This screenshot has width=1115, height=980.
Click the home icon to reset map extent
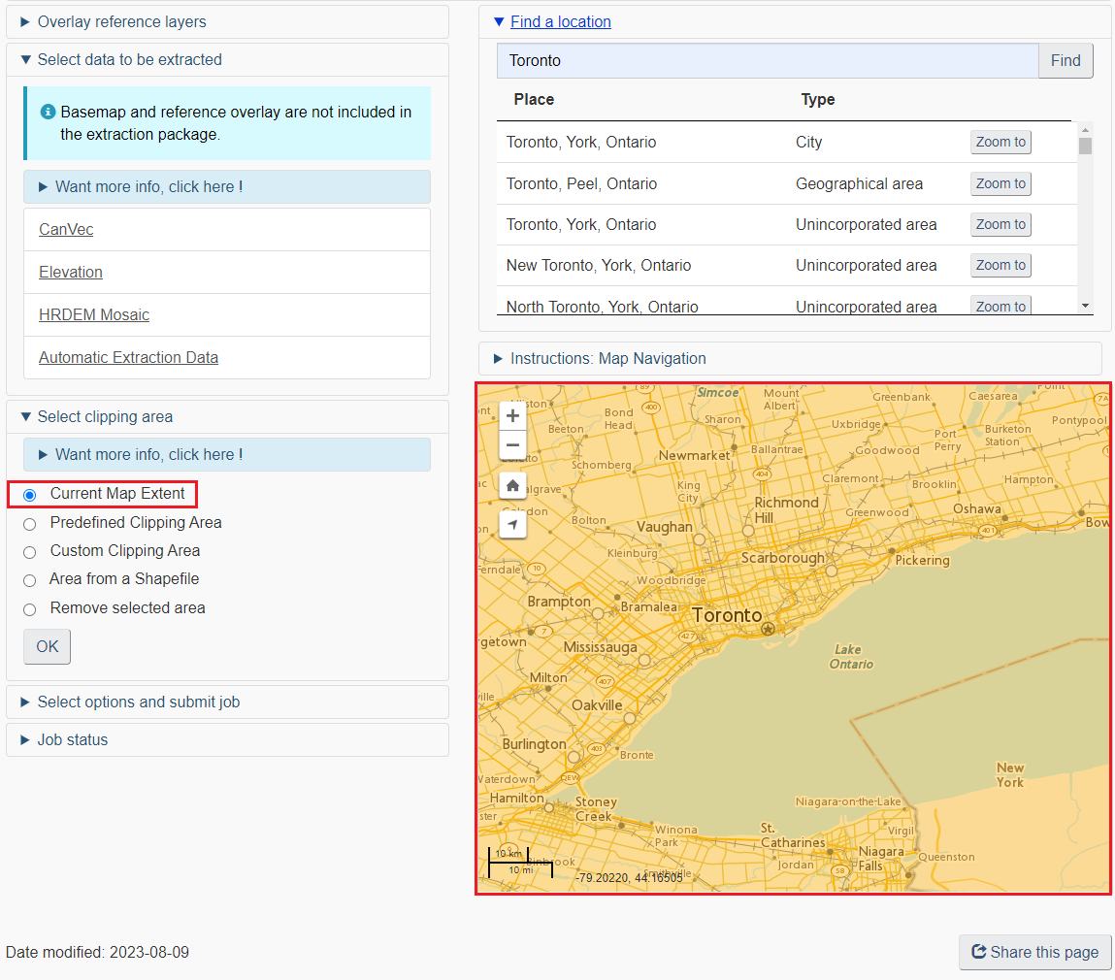click(x=511, y=485)
